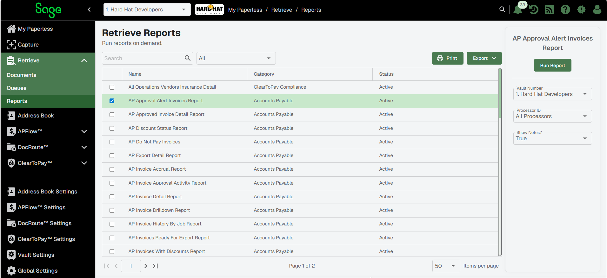607x278 pixels.
Task: Click the DocRoute folder icon in the sidebar
Action: pyautogui.click(x=11, y=147)
